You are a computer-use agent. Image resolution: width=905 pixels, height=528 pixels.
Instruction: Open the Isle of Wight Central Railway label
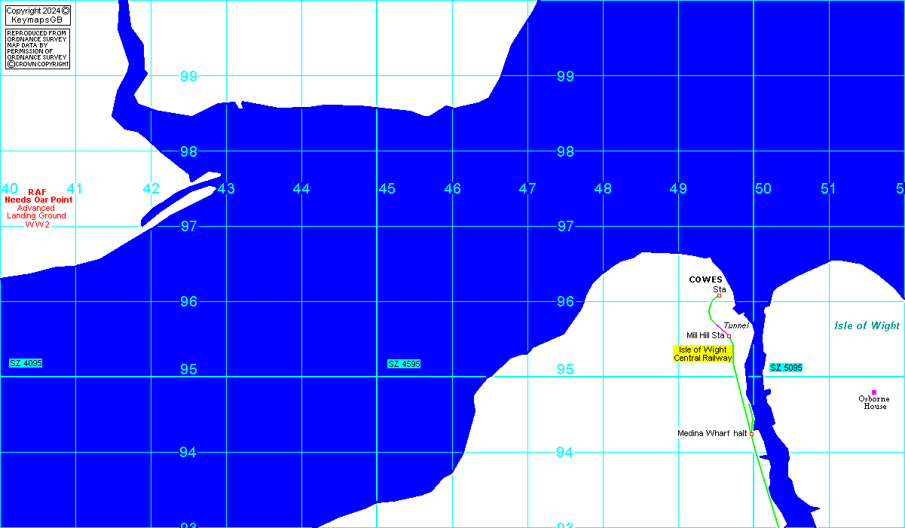click(x=702, y=354)
